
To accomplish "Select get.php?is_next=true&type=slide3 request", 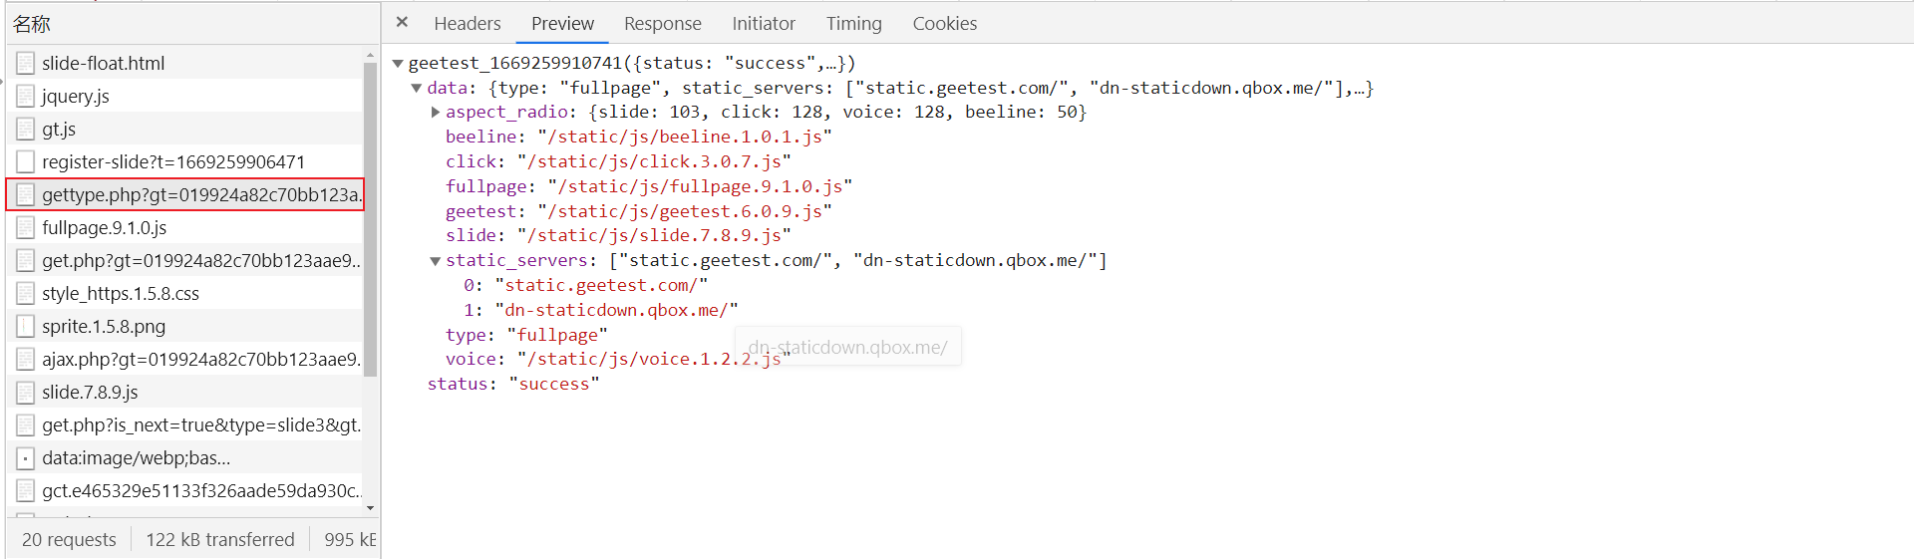I will click(185, 424).
